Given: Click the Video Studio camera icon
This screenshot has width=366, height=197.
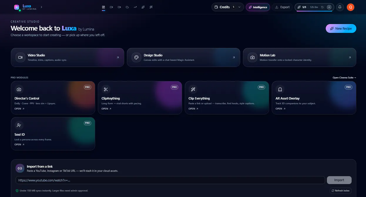Looking at the screenshot, I should [x=20, y=58].
